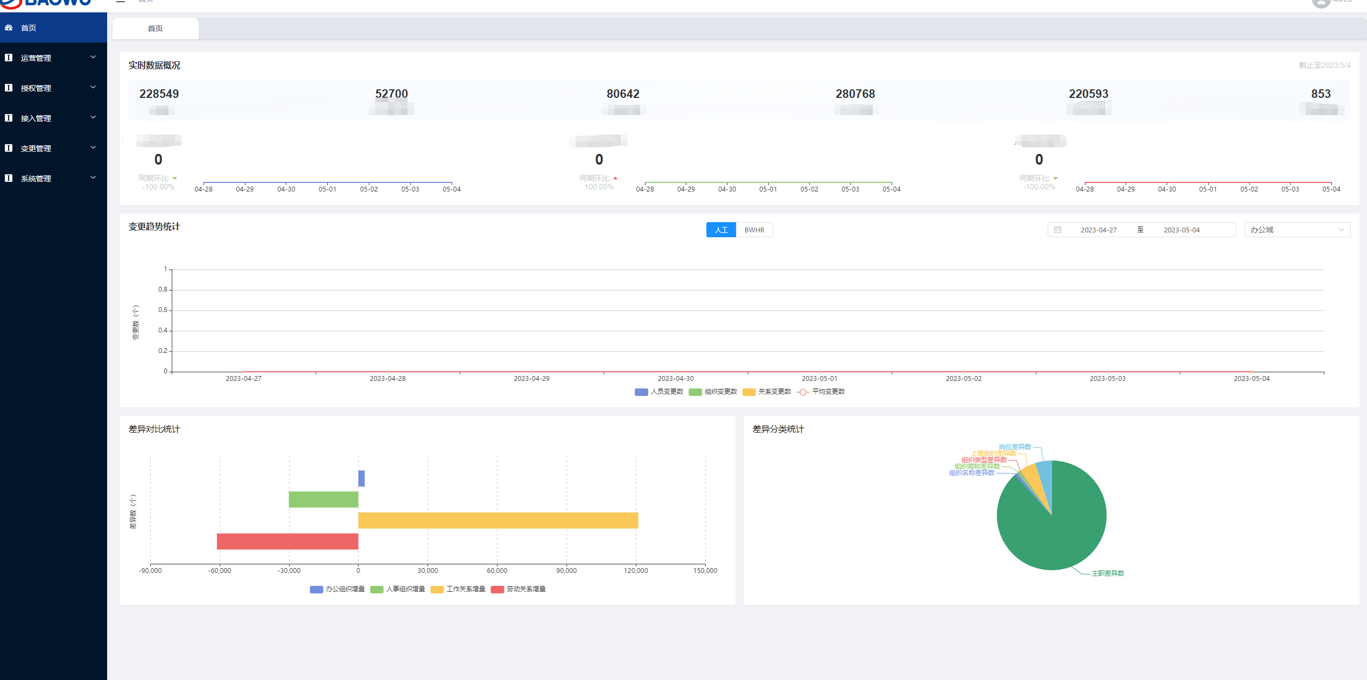The image size is (1367, 680).
Task: Click the calendar icon in date range picker
Action: (x=1057, y=230)
